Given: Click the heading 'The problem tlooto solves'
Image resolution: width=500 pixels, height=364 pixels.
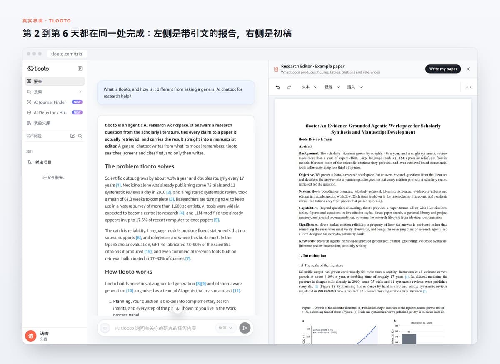Looking at the screenshot, I should (x=140, y=166).
